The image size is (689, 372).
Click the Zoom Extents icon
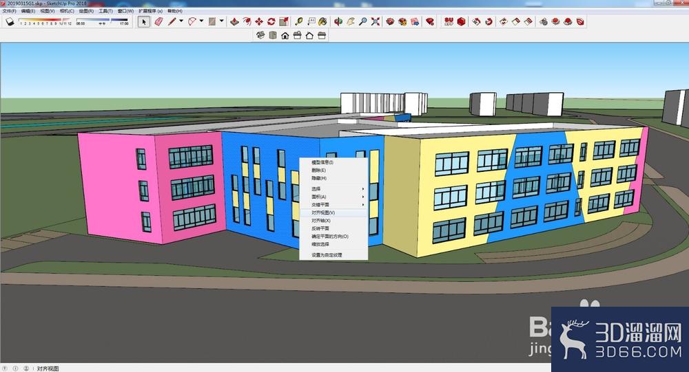(376, 21)
